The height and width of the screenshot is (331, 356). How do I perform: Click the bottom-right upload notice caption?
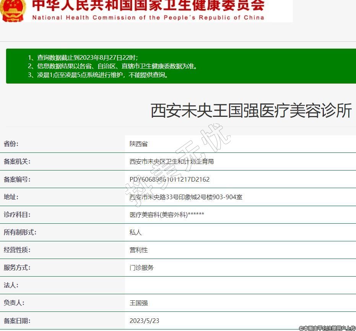[x=327, y=328]
